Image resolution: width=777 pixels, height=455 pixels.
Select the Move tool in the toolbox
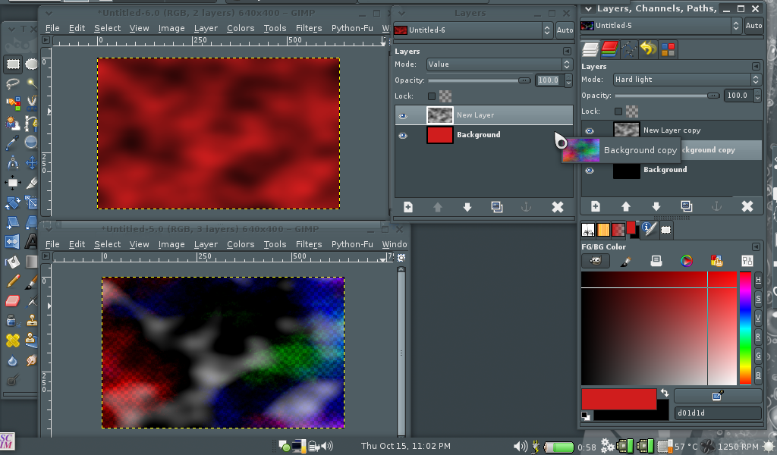point(30,161)
